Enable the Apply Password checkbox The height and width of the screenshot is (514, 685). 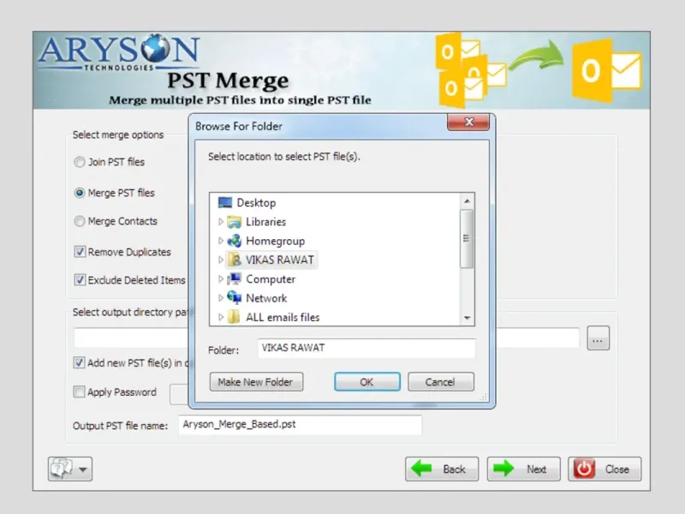point(79,391)
